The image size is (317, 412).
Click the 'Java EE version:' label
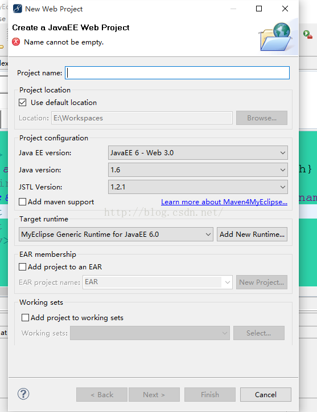(45, 153)
